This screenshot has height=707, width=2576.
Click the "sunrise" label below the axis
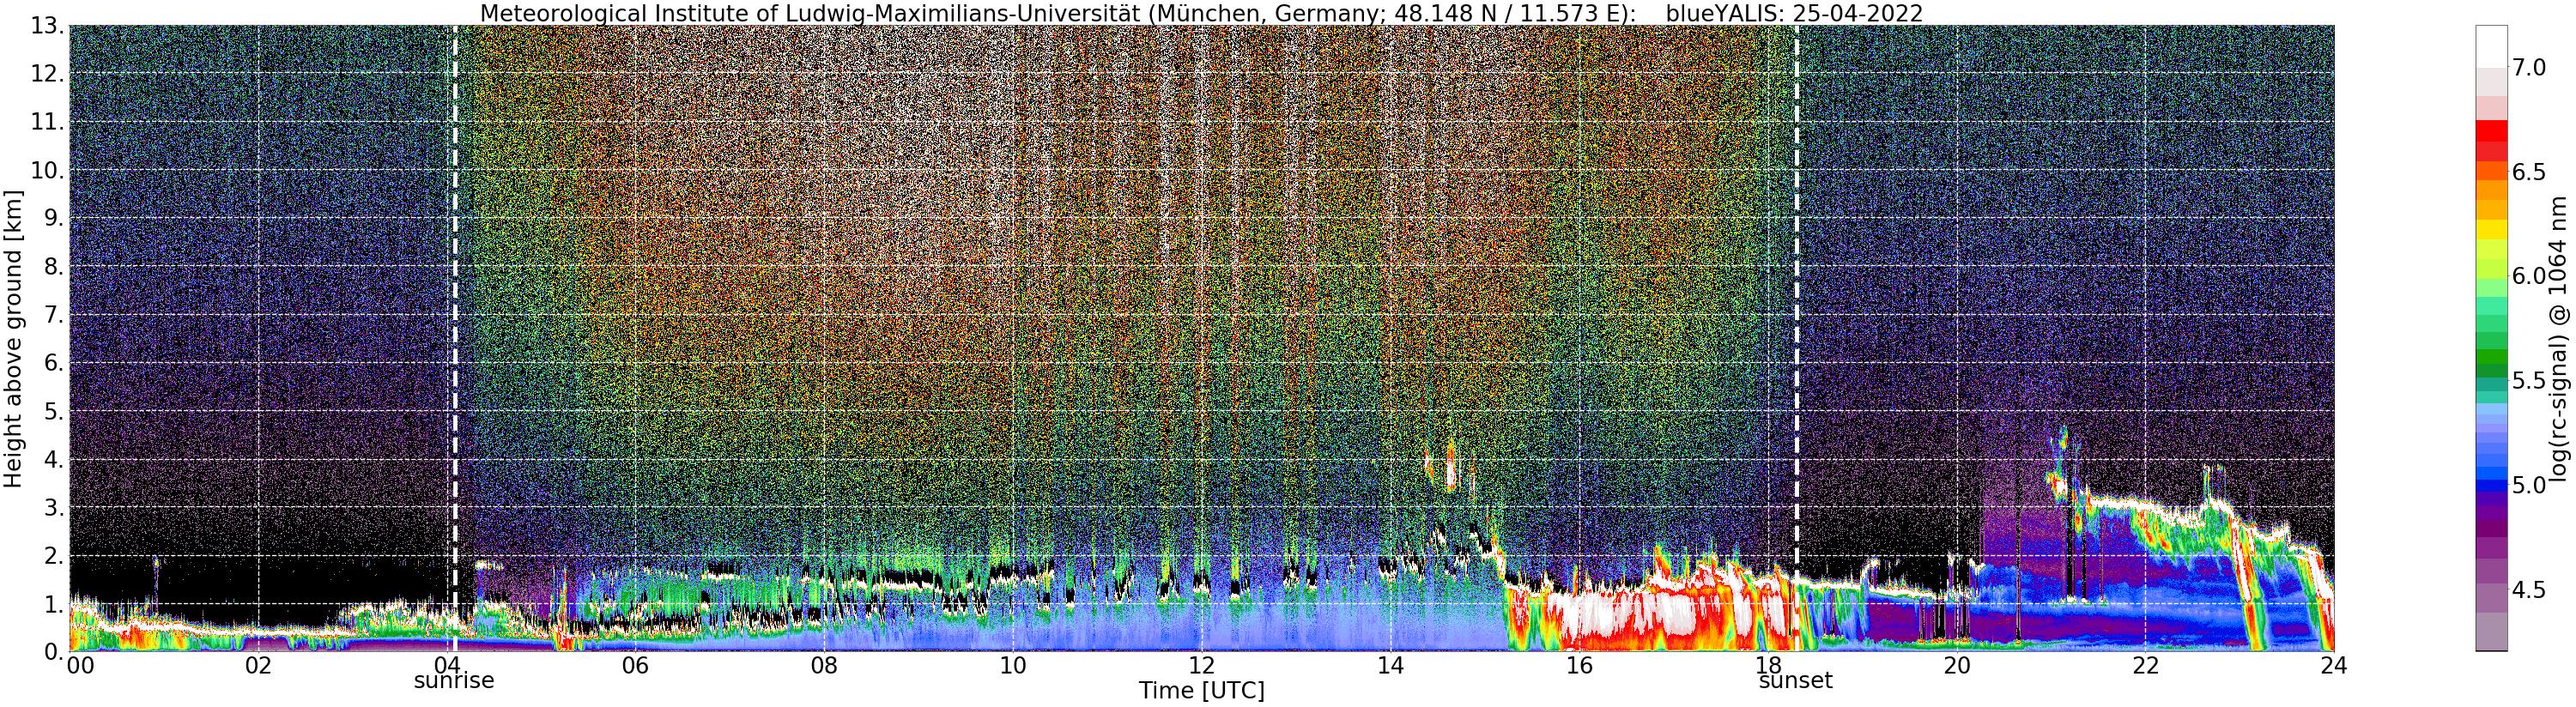[x=454, y=681]
